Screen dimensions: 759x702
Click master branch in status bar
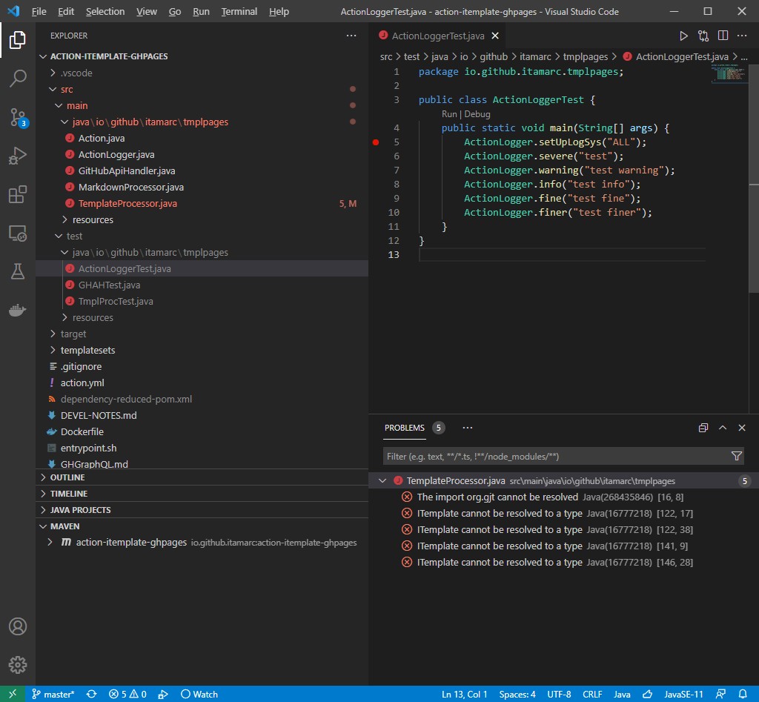(53, 695)
